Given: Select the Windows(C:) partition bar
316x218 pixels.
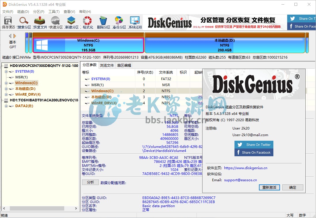Looking at the screenshot, I should 88,45.
